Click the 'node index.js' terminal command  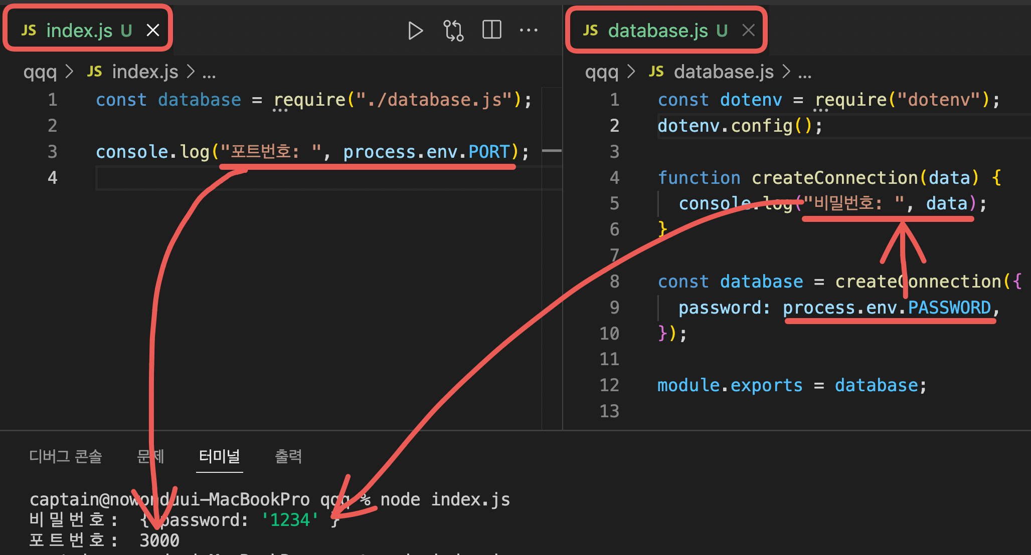pos(445,499)
